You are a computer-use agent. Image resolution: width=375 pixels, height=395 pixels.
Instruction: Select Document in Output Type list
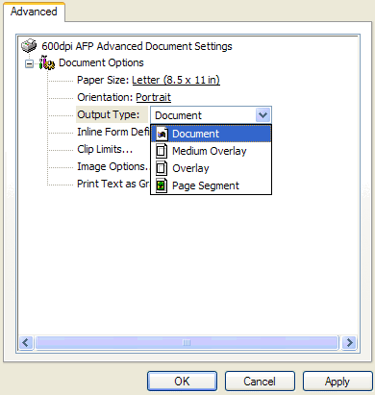(x=211, y=134)
